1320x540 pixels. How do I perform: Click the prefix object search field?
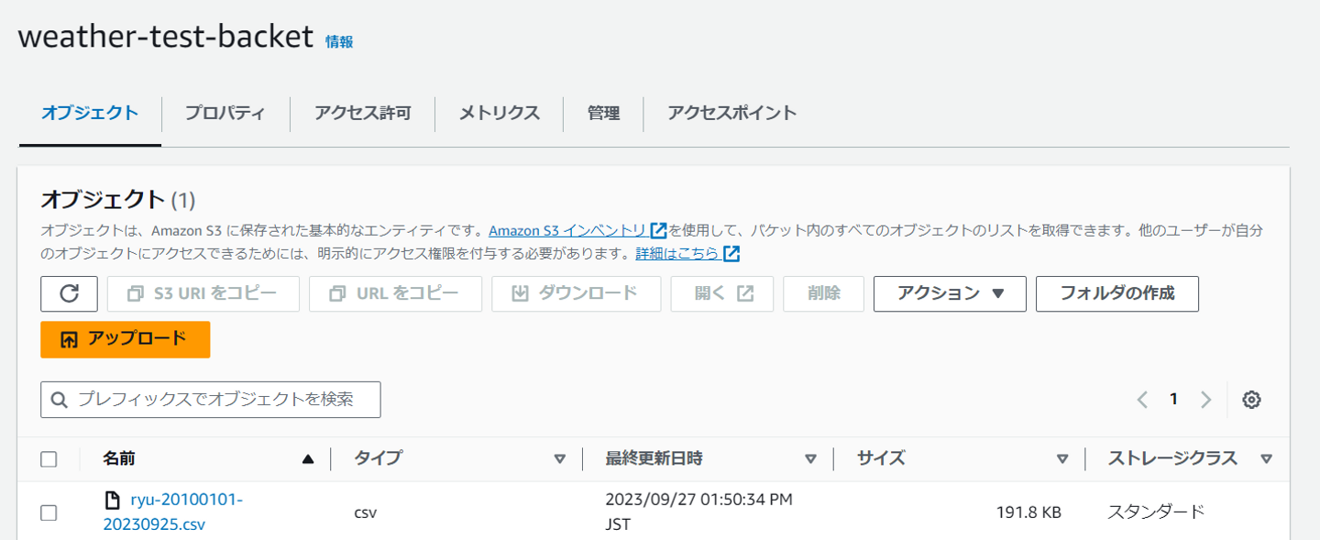tap(220, 400)
